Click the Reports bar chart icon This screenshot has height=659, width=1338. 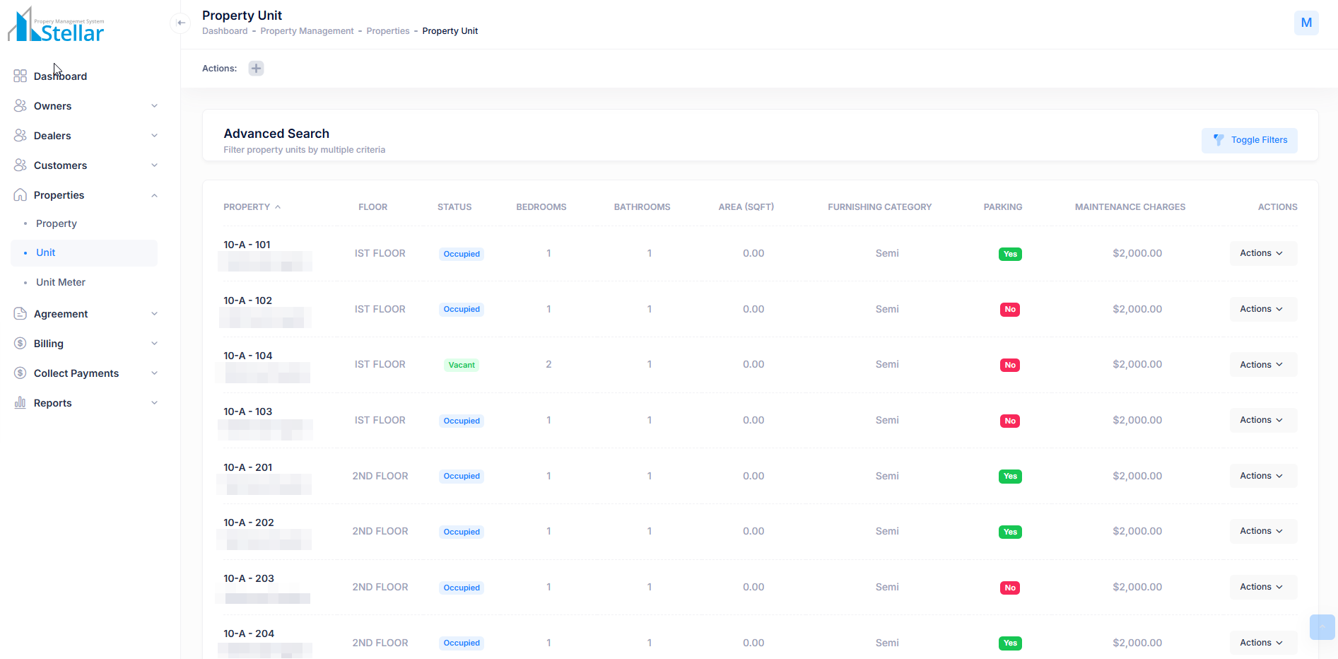(20, 403)
